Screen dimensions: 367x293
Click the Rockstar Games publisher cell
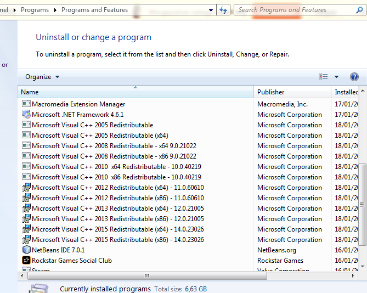tap(280, 261)
